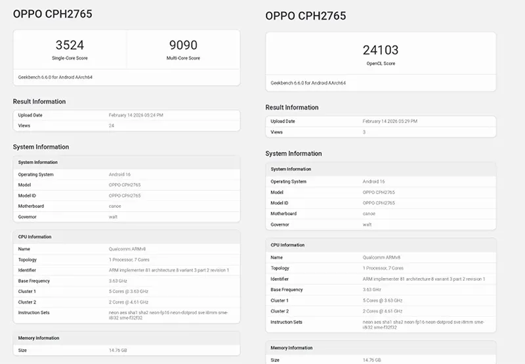525x364 pixels.
Task: Click Geekbench version text under the Single-Core score
Action: [55, 77]
